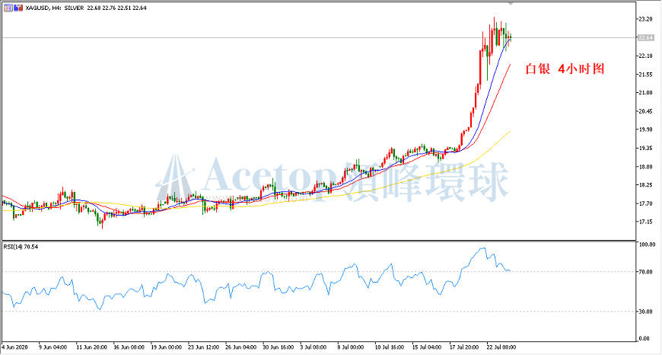Click the 16 Jun 08:00 time label
662x355 pixels.
[x=129, y=347]
